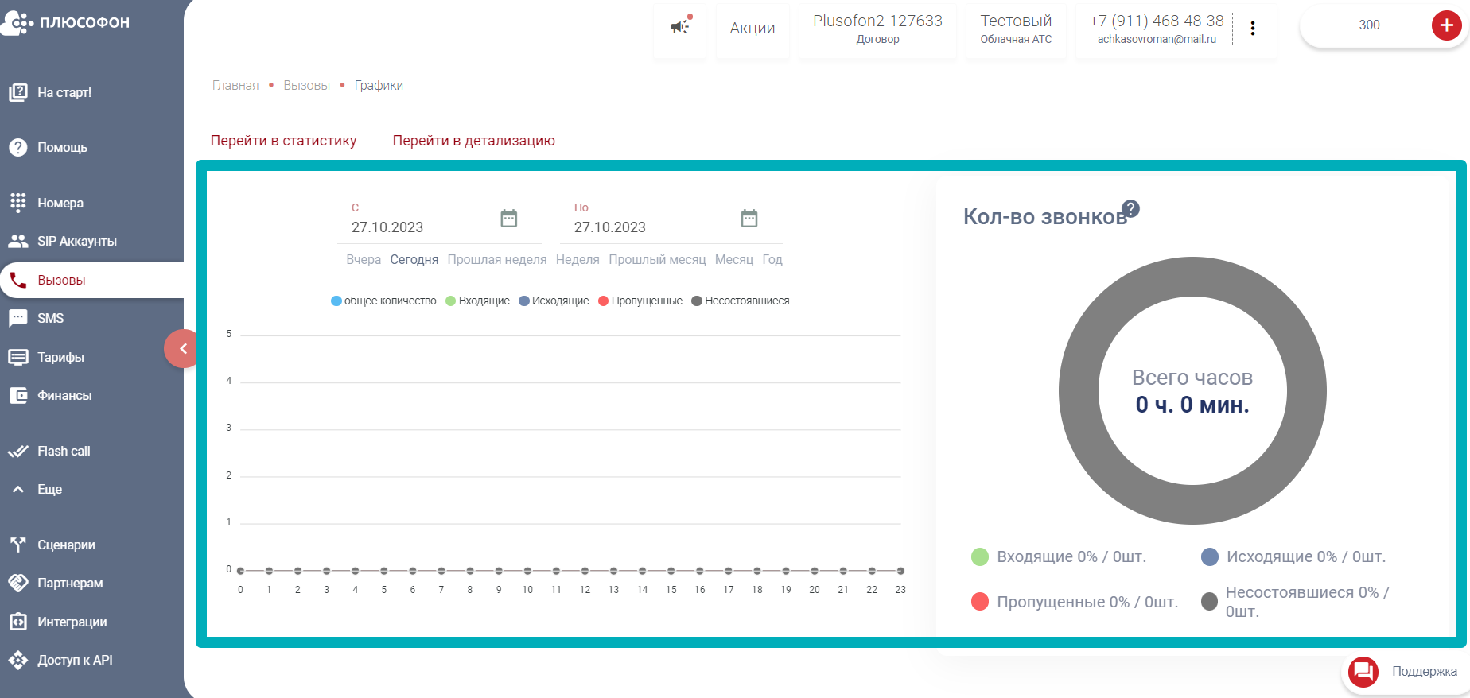Click the green Входящие swatch under donut
This screenshot has width=1470, height=698.
coord(980,556)
